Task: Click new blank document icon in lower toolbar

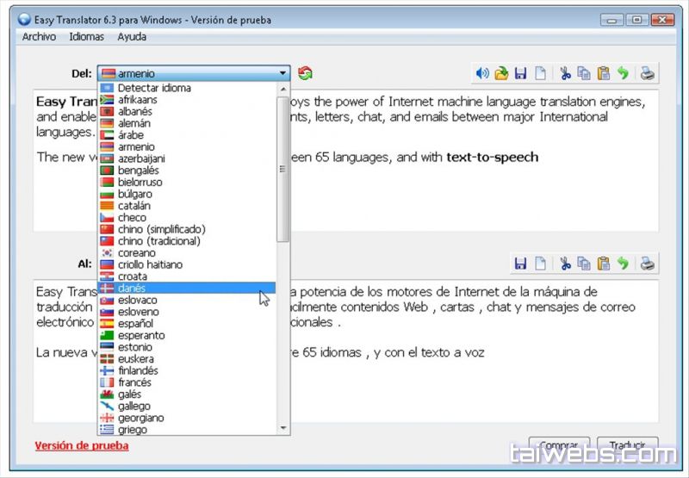Action: click(540, 264)
